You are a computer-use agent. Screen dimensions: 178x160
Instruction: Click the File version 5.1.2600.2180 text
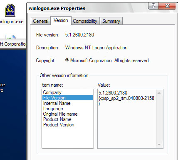pyautogui.click(x=79, y=35)
